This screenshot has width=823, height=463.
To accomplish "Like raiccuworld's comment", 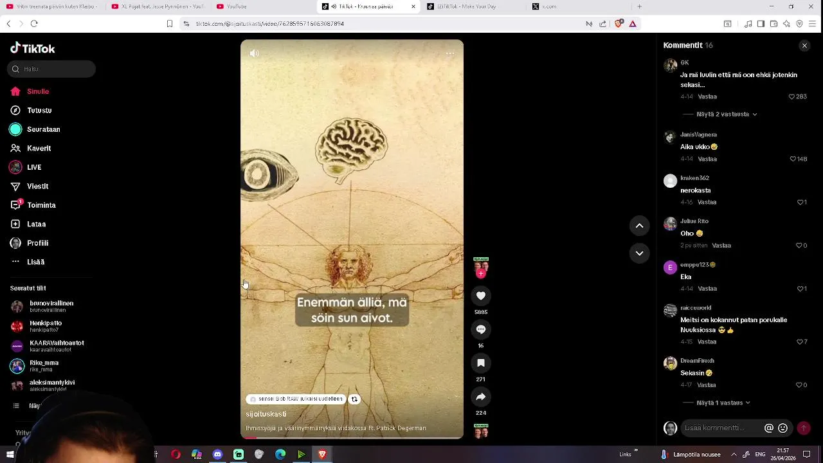I will (x=801, y=342).
